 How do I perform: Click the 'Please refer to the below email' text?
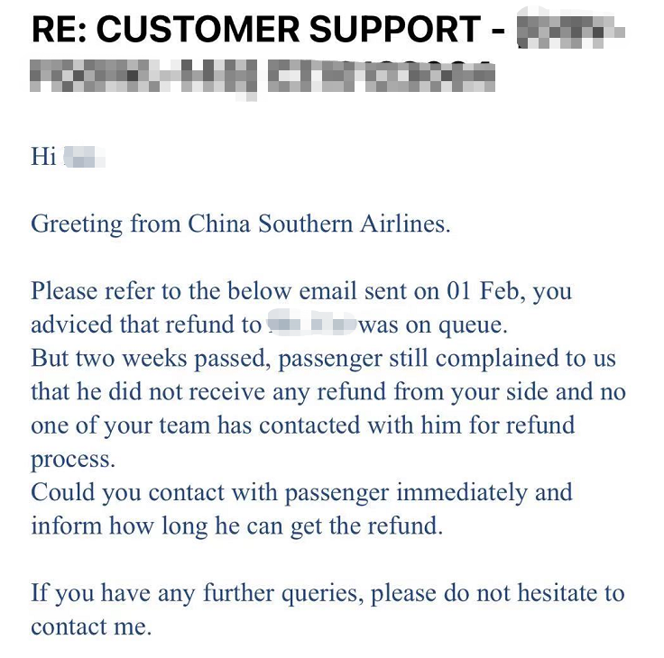tap(194, 291)
